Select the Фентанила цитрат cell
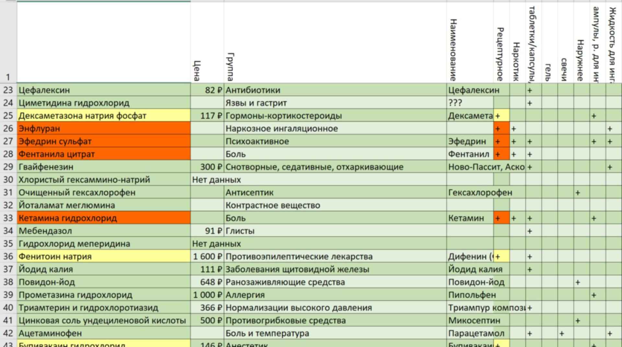 (104, 154)
